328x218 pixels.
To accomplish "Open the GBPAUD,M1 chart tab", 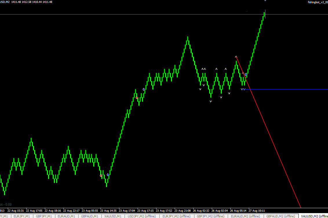I will (x=90, y=216).
